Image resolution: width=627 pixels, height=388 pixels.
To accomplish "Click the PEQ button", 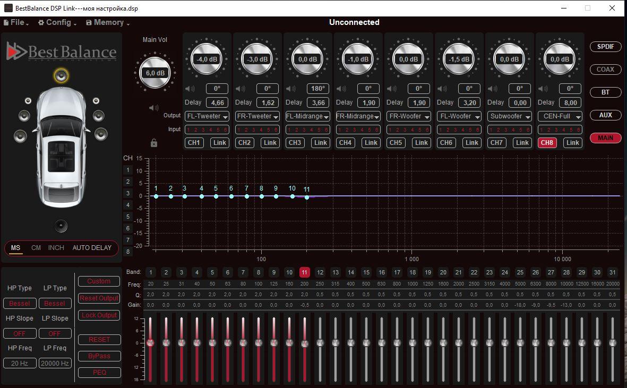I will (x=99, y=373).
